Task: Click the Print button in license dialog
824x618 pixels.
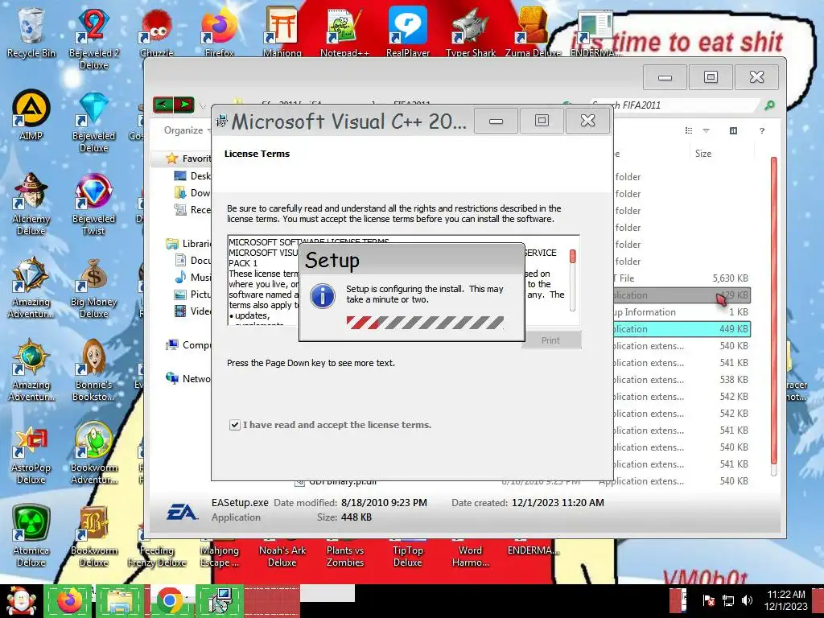Action: (550, 340)
